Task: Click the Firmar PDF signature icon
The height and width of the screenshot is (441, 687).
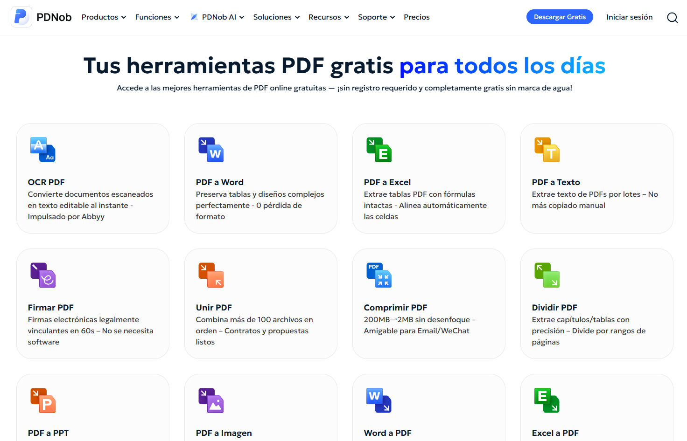Action: (x=43, y=275)
